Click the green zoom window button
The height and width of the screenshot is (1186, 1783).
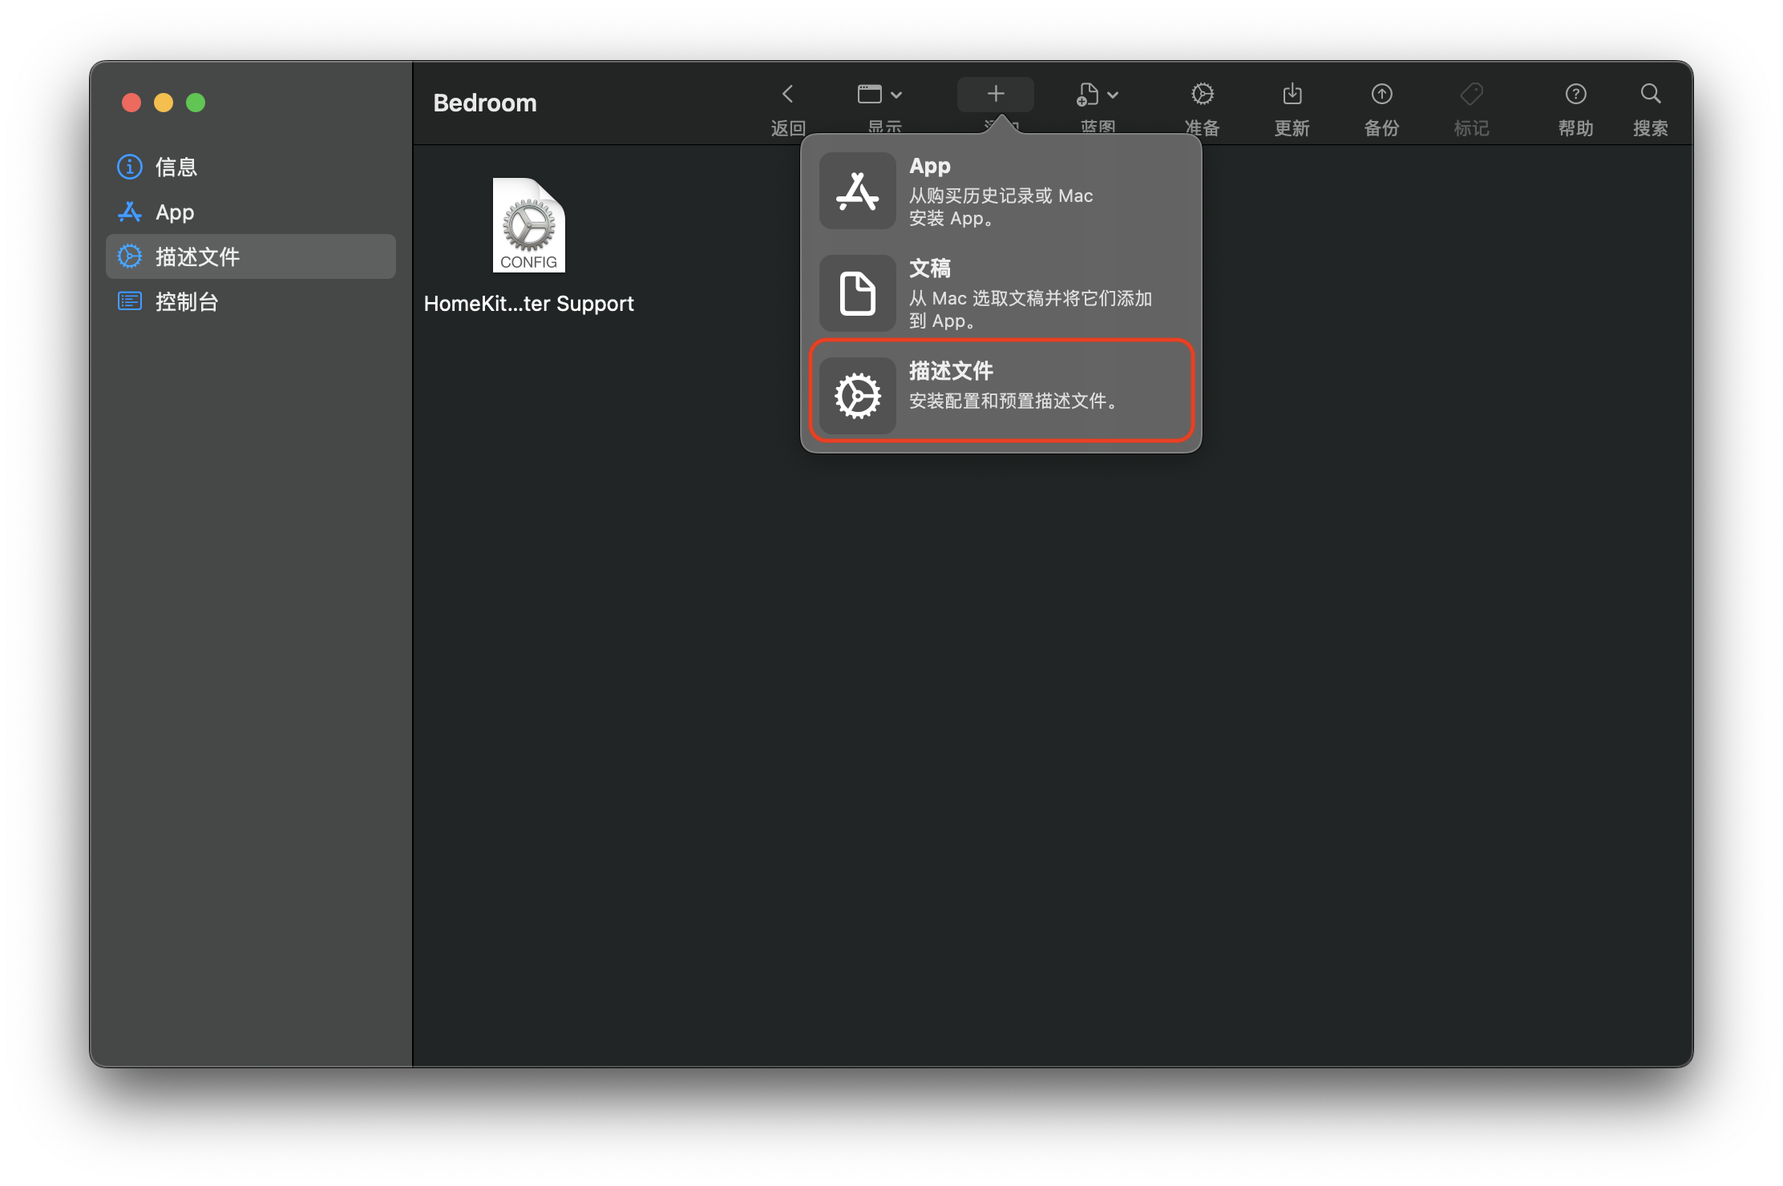click(x=196, y=103)
